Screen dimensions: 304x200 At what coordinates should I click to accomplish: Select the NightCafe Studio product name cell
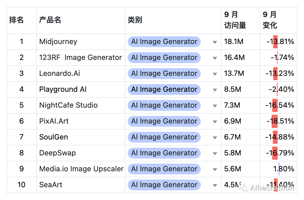(81, 105)
